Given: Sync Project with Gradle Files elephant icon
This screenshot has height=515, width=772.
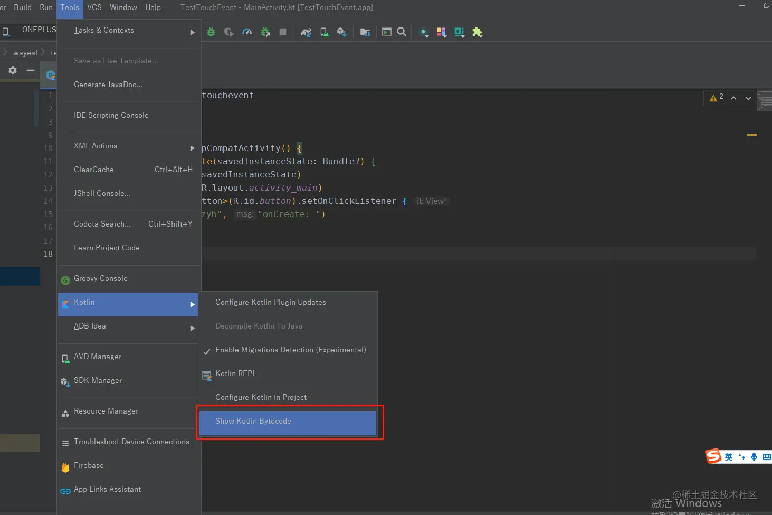Looking at the screenshot, I should 306,32.
